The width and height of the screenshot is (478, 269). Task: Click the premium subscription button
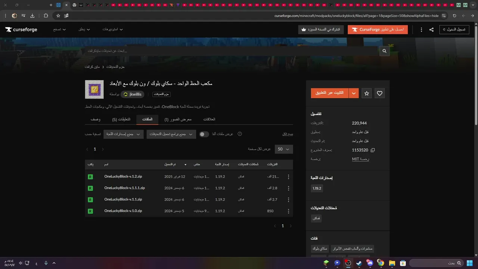[321, 30]
